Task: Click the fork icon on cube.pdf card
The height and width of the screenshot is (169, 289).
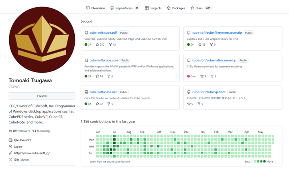Action: pyautogui.click(x=110, y=45)
